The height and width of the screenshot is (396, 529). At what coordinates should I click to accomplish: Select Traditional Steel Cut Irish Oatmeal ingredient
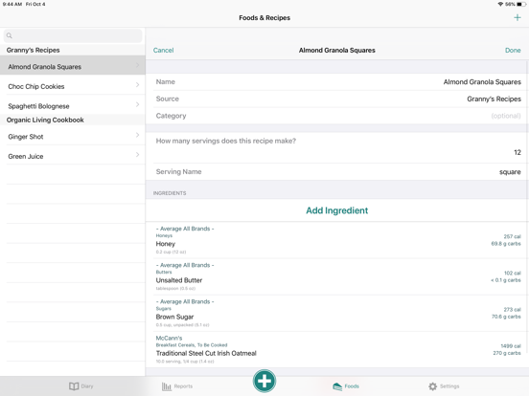tap(337, 349)
